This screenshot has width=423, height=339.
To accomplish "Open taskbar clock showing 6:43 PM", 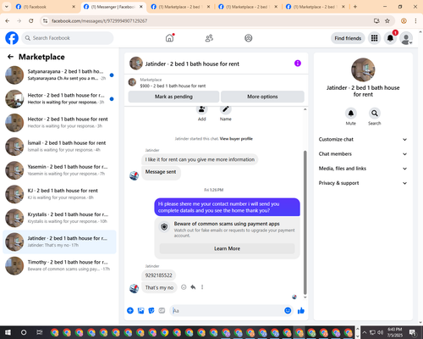I will coord(394,332).
